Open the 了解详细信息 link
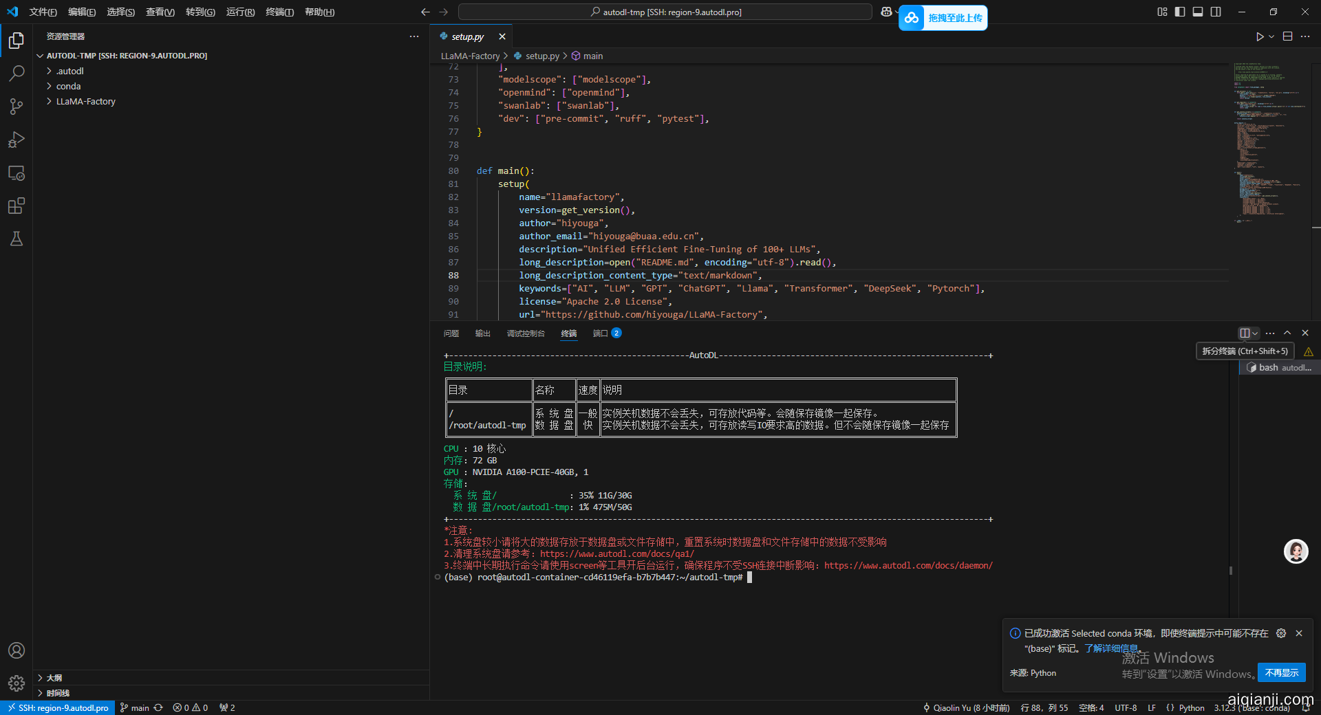 click(1110, 648)
